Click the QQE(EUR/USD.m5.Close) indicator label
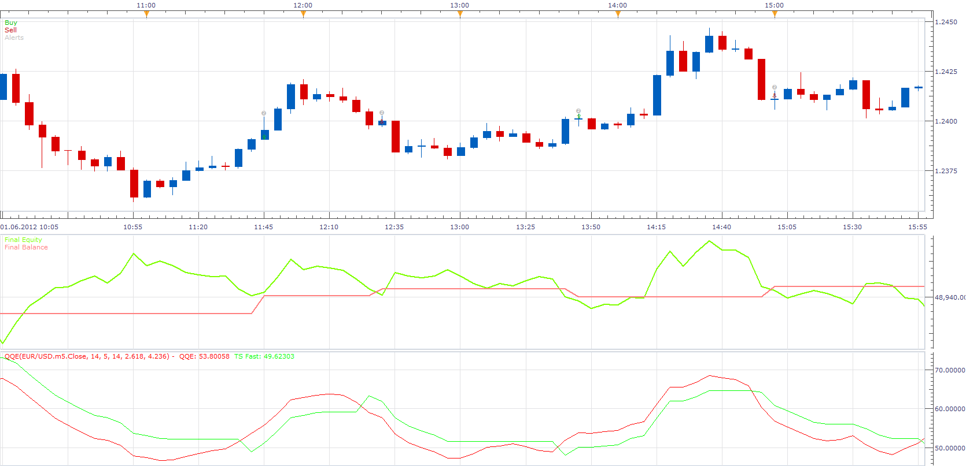Screen dimensions: 966x466 (x=87, y=356)
